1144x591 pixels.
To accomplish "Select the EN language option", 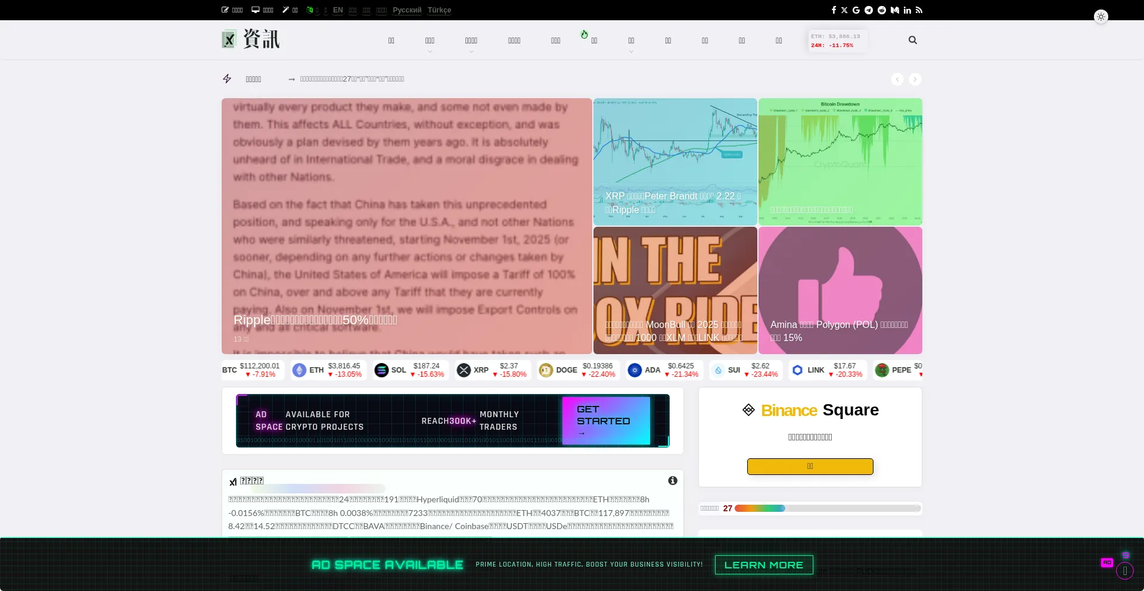I will (338, 10).
